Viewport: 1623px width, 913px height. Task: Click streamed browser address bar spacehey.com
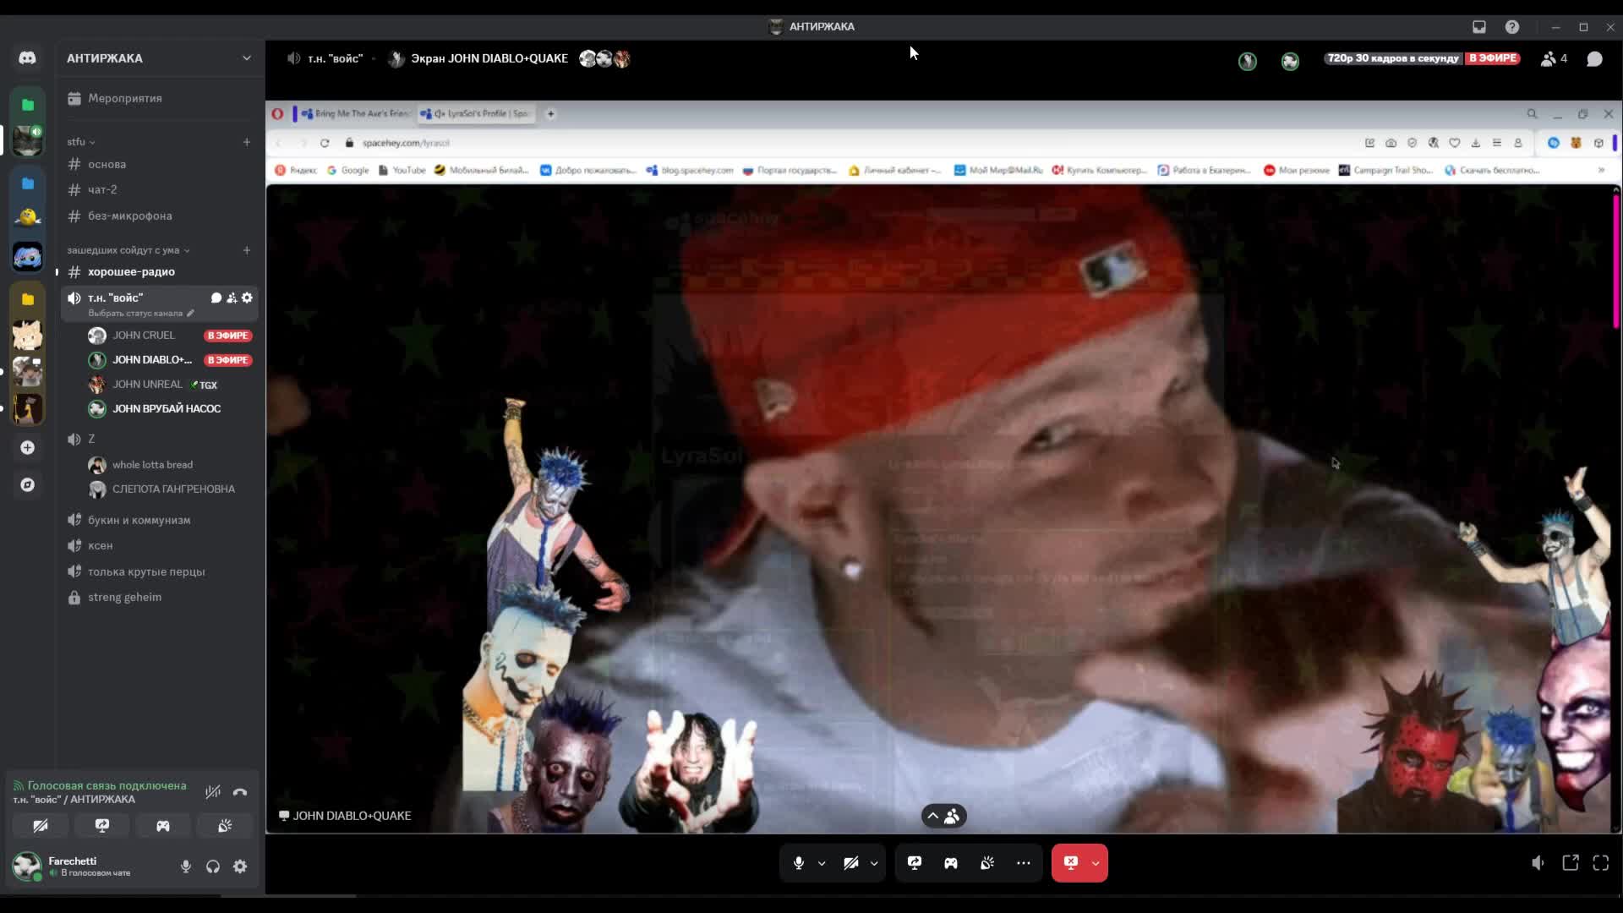click(406, 143)
